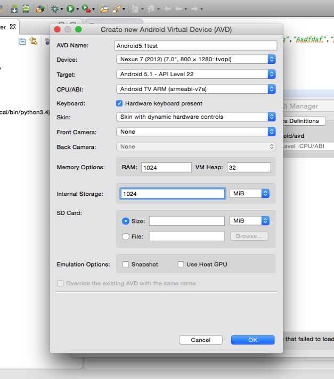Open the SD Card MiB unit dropdown
The width and height of the screenshot is (334, 379).
[249, 221]
